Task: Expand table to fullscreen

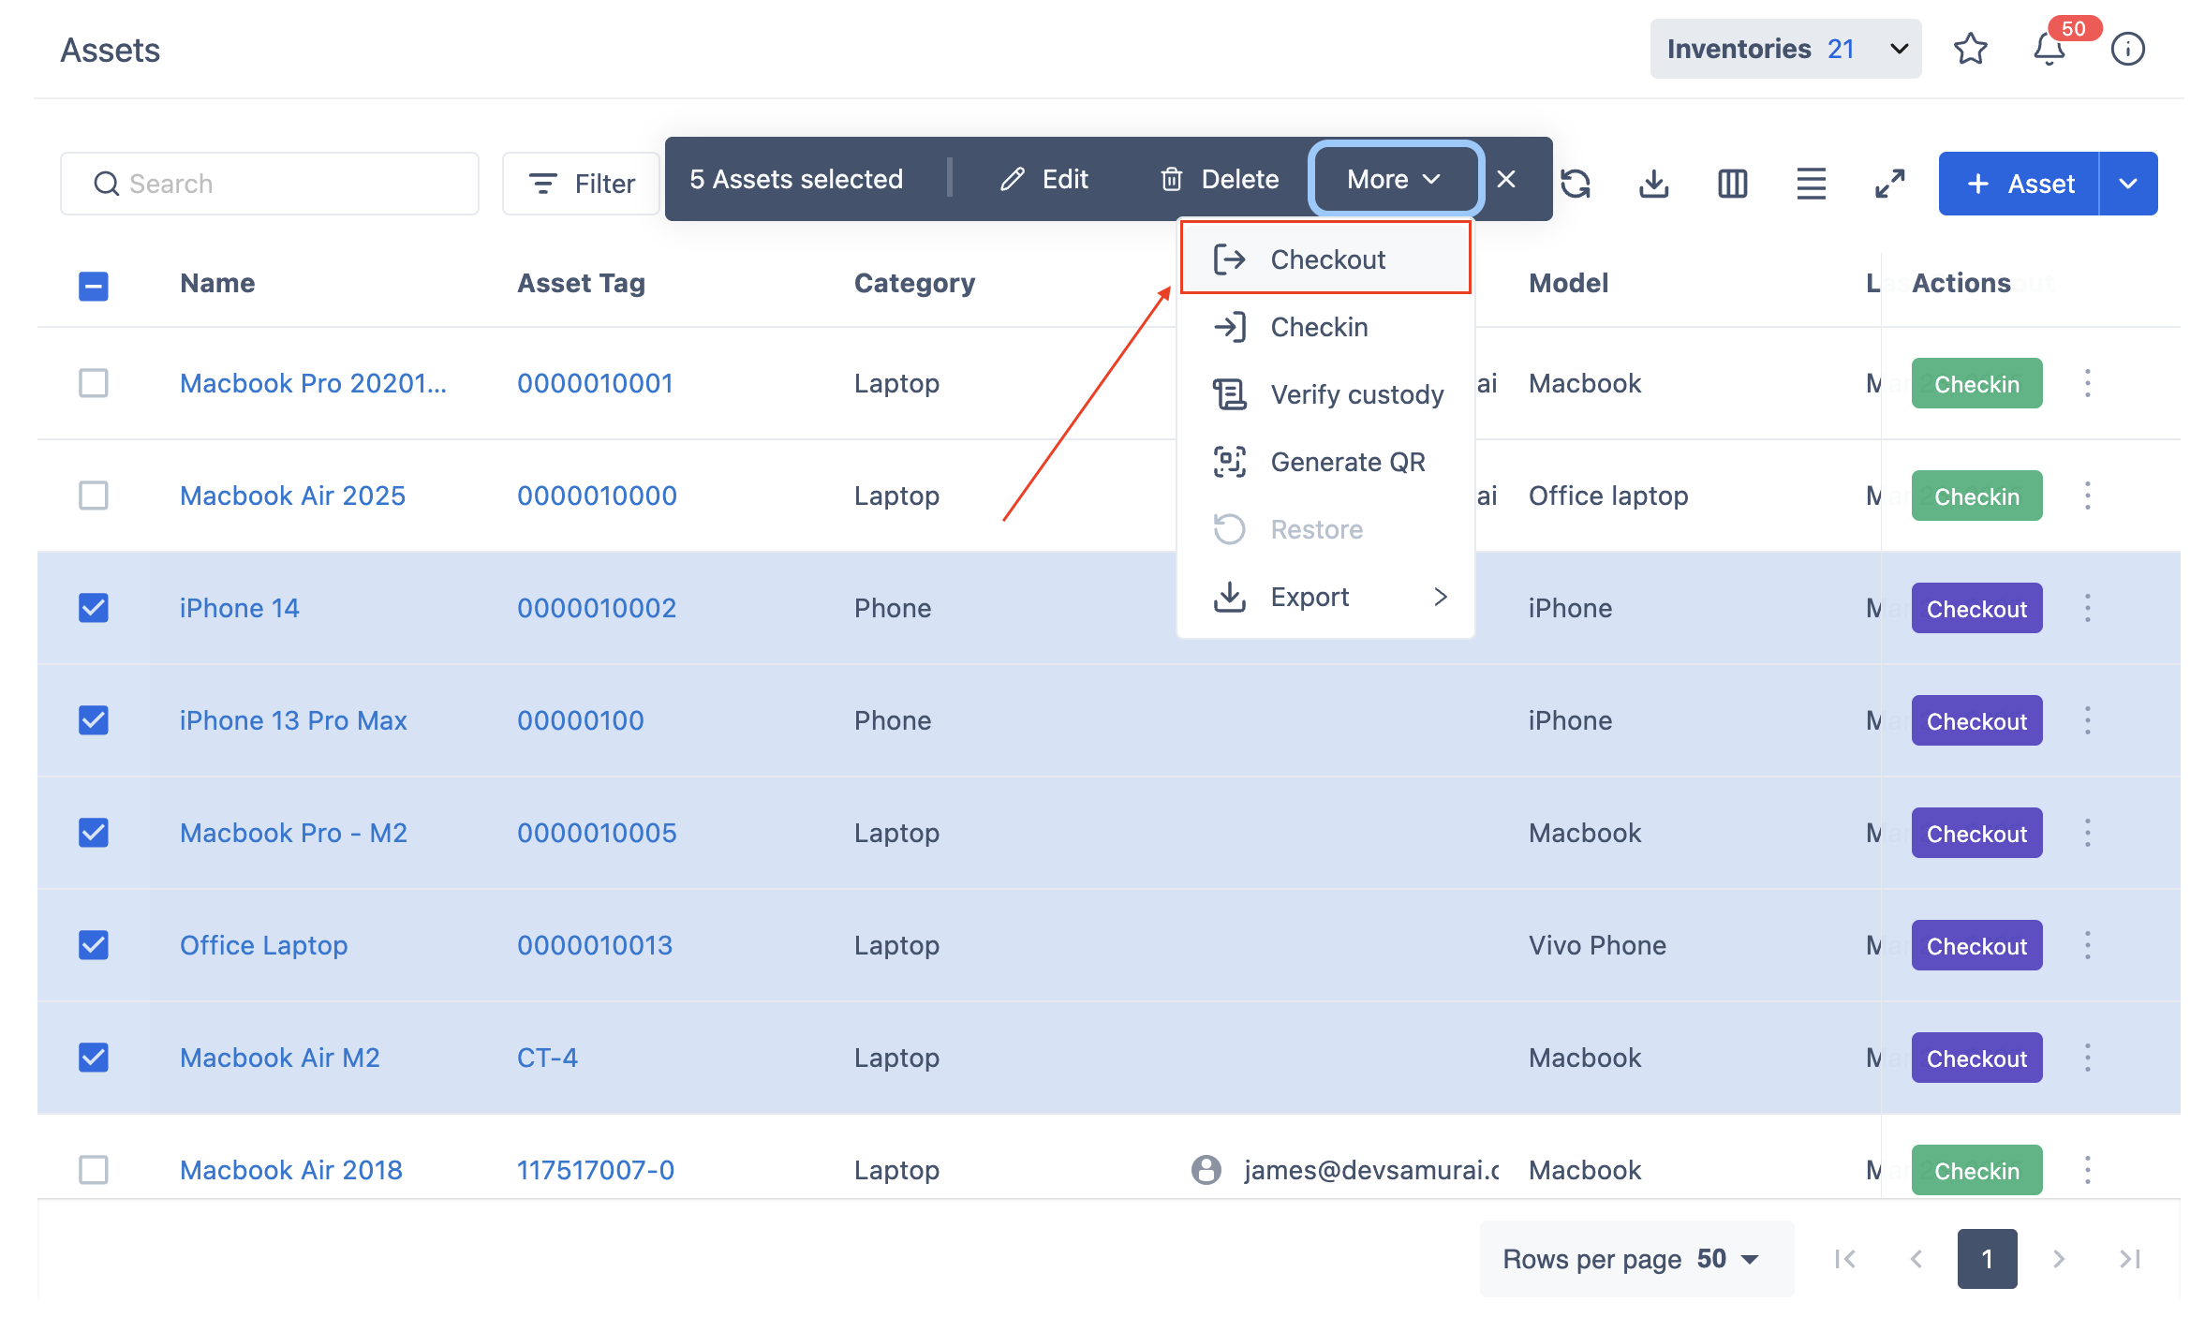Action: point(1889,184)
